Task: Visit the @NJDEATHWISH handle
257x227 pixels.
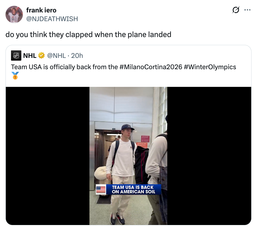Action: (52, 19)
